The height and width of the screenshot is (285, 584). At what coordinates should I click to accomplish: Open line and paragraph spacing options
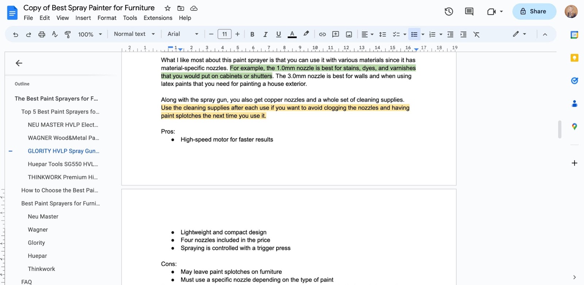click(x=383, y=34)
